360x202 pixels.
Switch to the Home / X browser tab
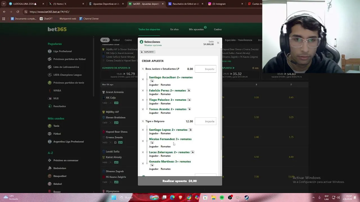tap(66, 4)
